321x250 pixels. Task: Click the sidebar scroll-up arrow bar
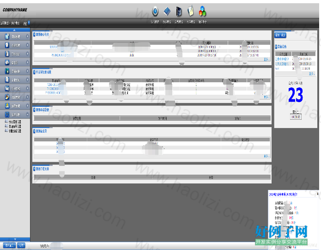tap(15, 30)
